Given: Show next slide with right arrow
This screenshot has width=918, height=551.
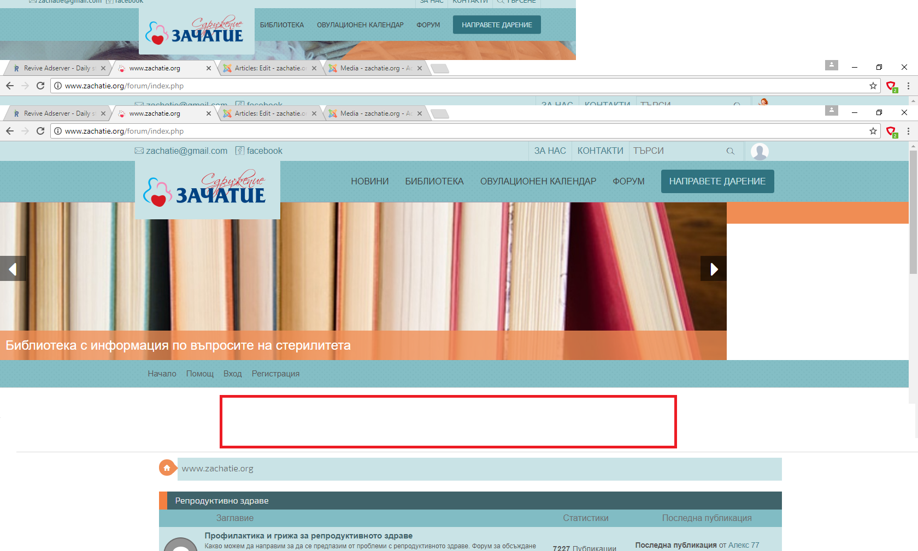Looking at the screenshot, I should pyautogui.click(x=713, y=268).
